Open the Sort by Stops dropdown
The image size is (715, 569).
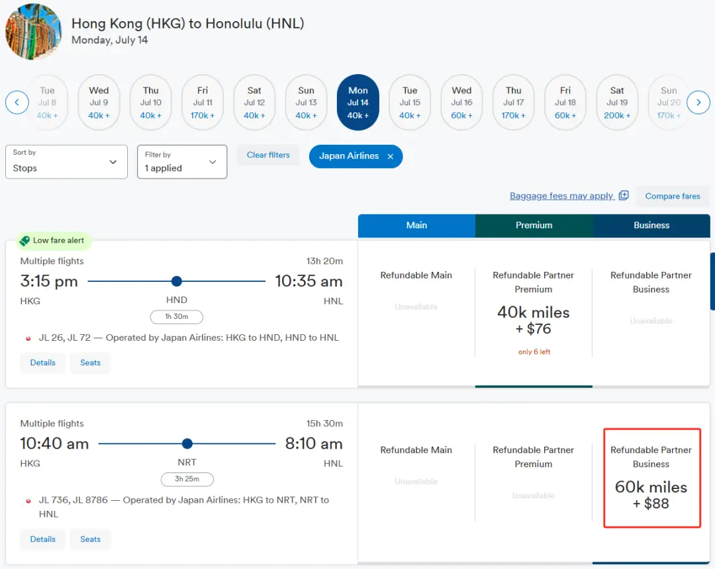[66, 162]
